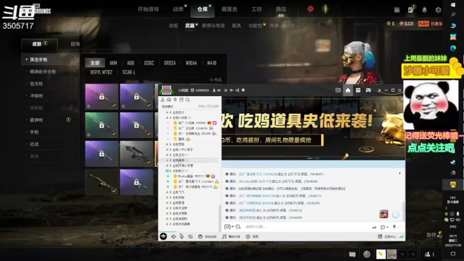
Task: Filter weapon skins by BERYL M762
Action: pos(101,72)
